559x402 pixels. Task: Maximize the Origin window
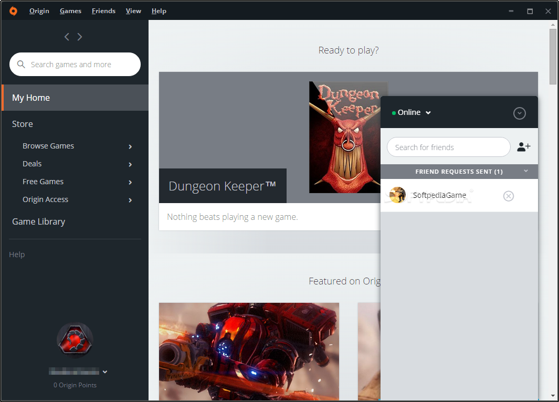point(530,11)
